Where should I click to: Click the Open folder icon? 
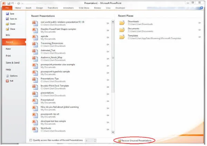point(7,24)
